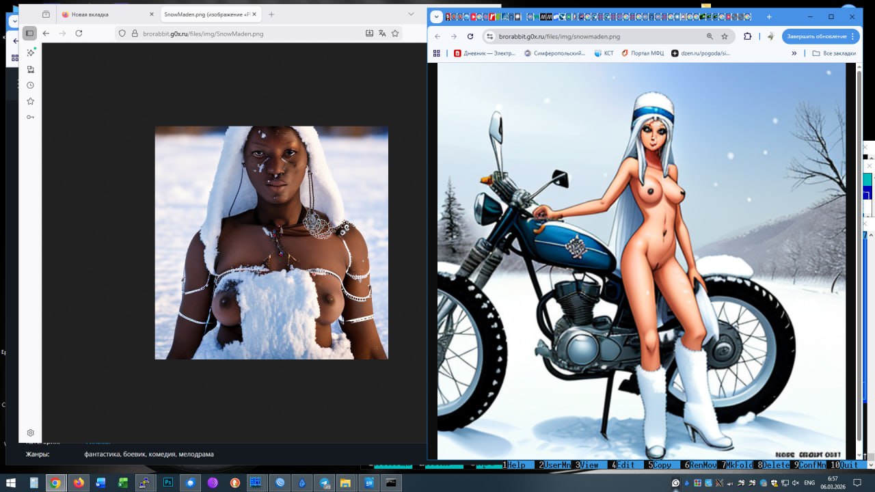Click the Chrome page vertical scrollbar

click(x=859, y=260)
